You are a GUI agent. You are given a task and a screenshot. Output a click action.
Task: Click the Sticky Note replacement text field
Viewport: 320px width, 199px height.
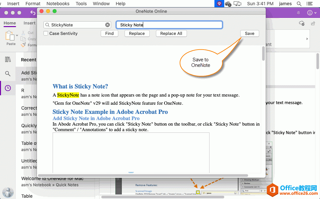pos(169,25)
